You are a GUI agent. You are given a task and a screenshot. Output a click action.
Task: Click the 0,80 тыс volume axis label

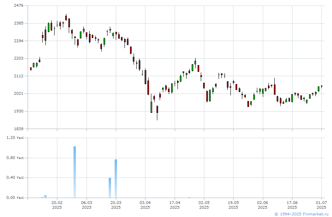pos(15,158)
